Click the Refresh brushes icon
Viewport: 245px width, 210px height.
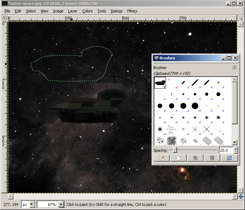[x=229, y=158]
